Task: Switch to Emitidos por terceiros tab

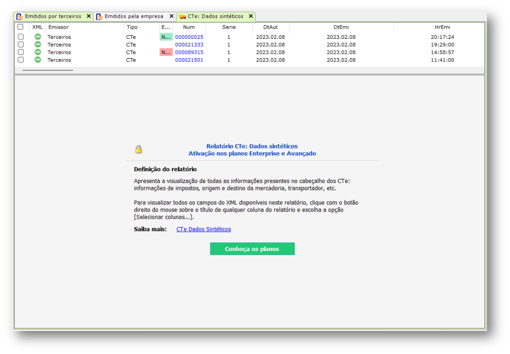Action: pos(53,16)
